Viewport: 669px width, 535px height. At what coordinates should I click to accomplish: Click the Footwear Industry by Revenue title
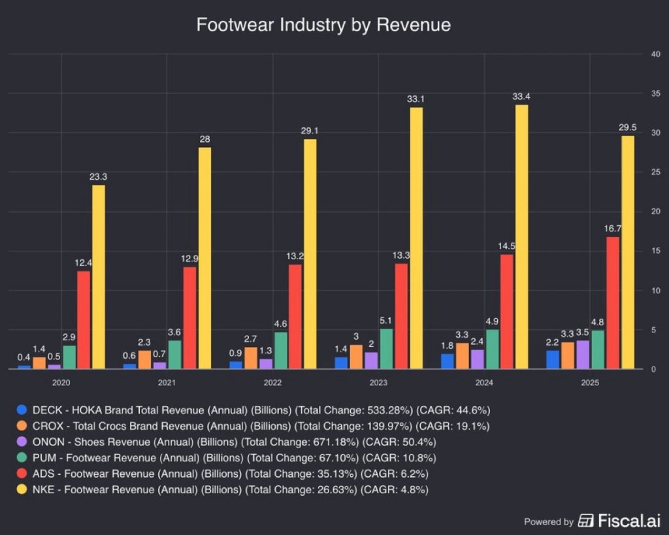(x=323, y=25)
